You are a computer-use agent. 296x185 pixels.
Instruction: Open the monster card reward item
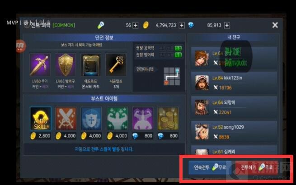91,65
